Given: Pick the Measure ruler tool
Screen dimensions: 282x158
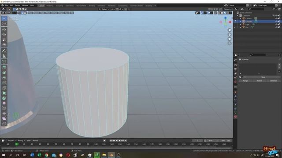Looking at the screenshot, I should (x=4, y=56).
